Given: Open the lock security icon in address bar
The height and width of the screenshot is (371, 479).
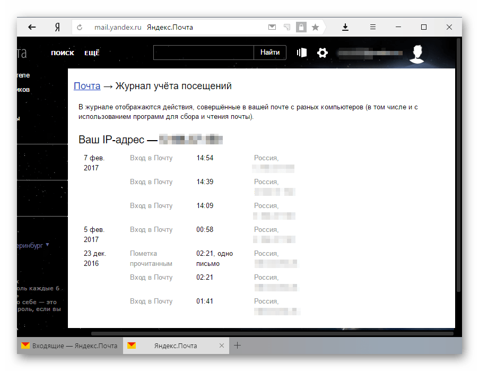Looking at the screenshot, I should pos(301,27).
